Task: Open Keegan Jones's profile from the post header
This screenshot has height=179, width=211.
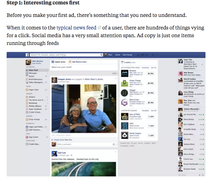Action: tap(64, 79)
